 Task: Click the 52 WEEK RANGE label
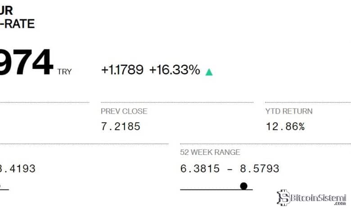click(210, 152)
